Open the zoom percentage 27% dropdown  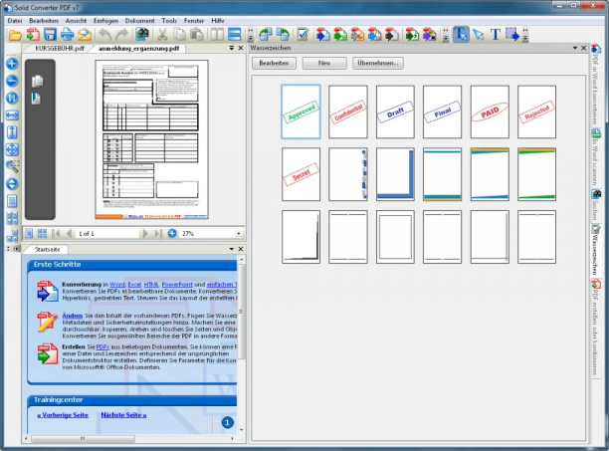click(x=238, y=233)
